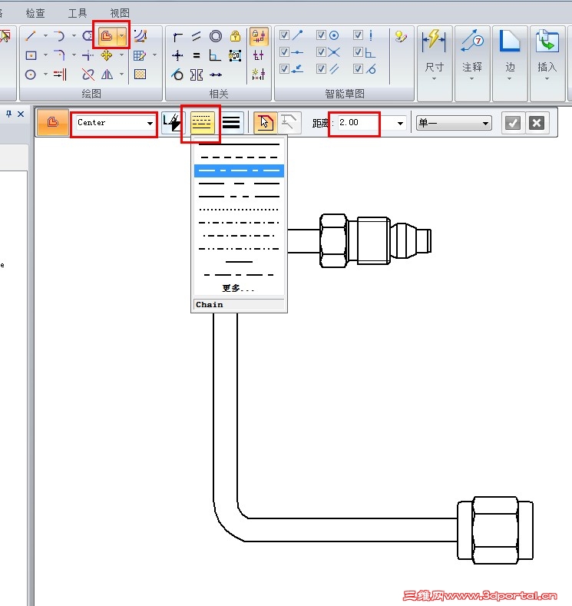The width and height of the screenshot is (572, 606).
Task: Open the IntelliSketch options lightbulb icon
Action: (401, 36)
